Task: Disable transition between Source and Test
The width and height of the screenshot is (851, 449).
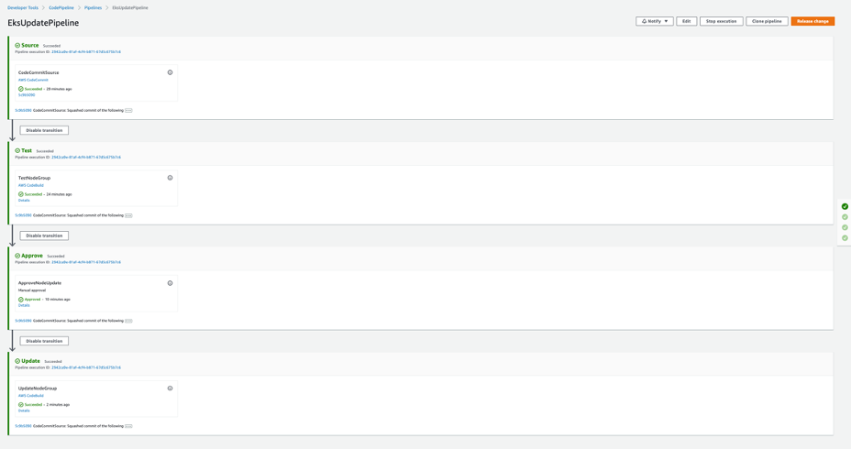Action: 45,131
